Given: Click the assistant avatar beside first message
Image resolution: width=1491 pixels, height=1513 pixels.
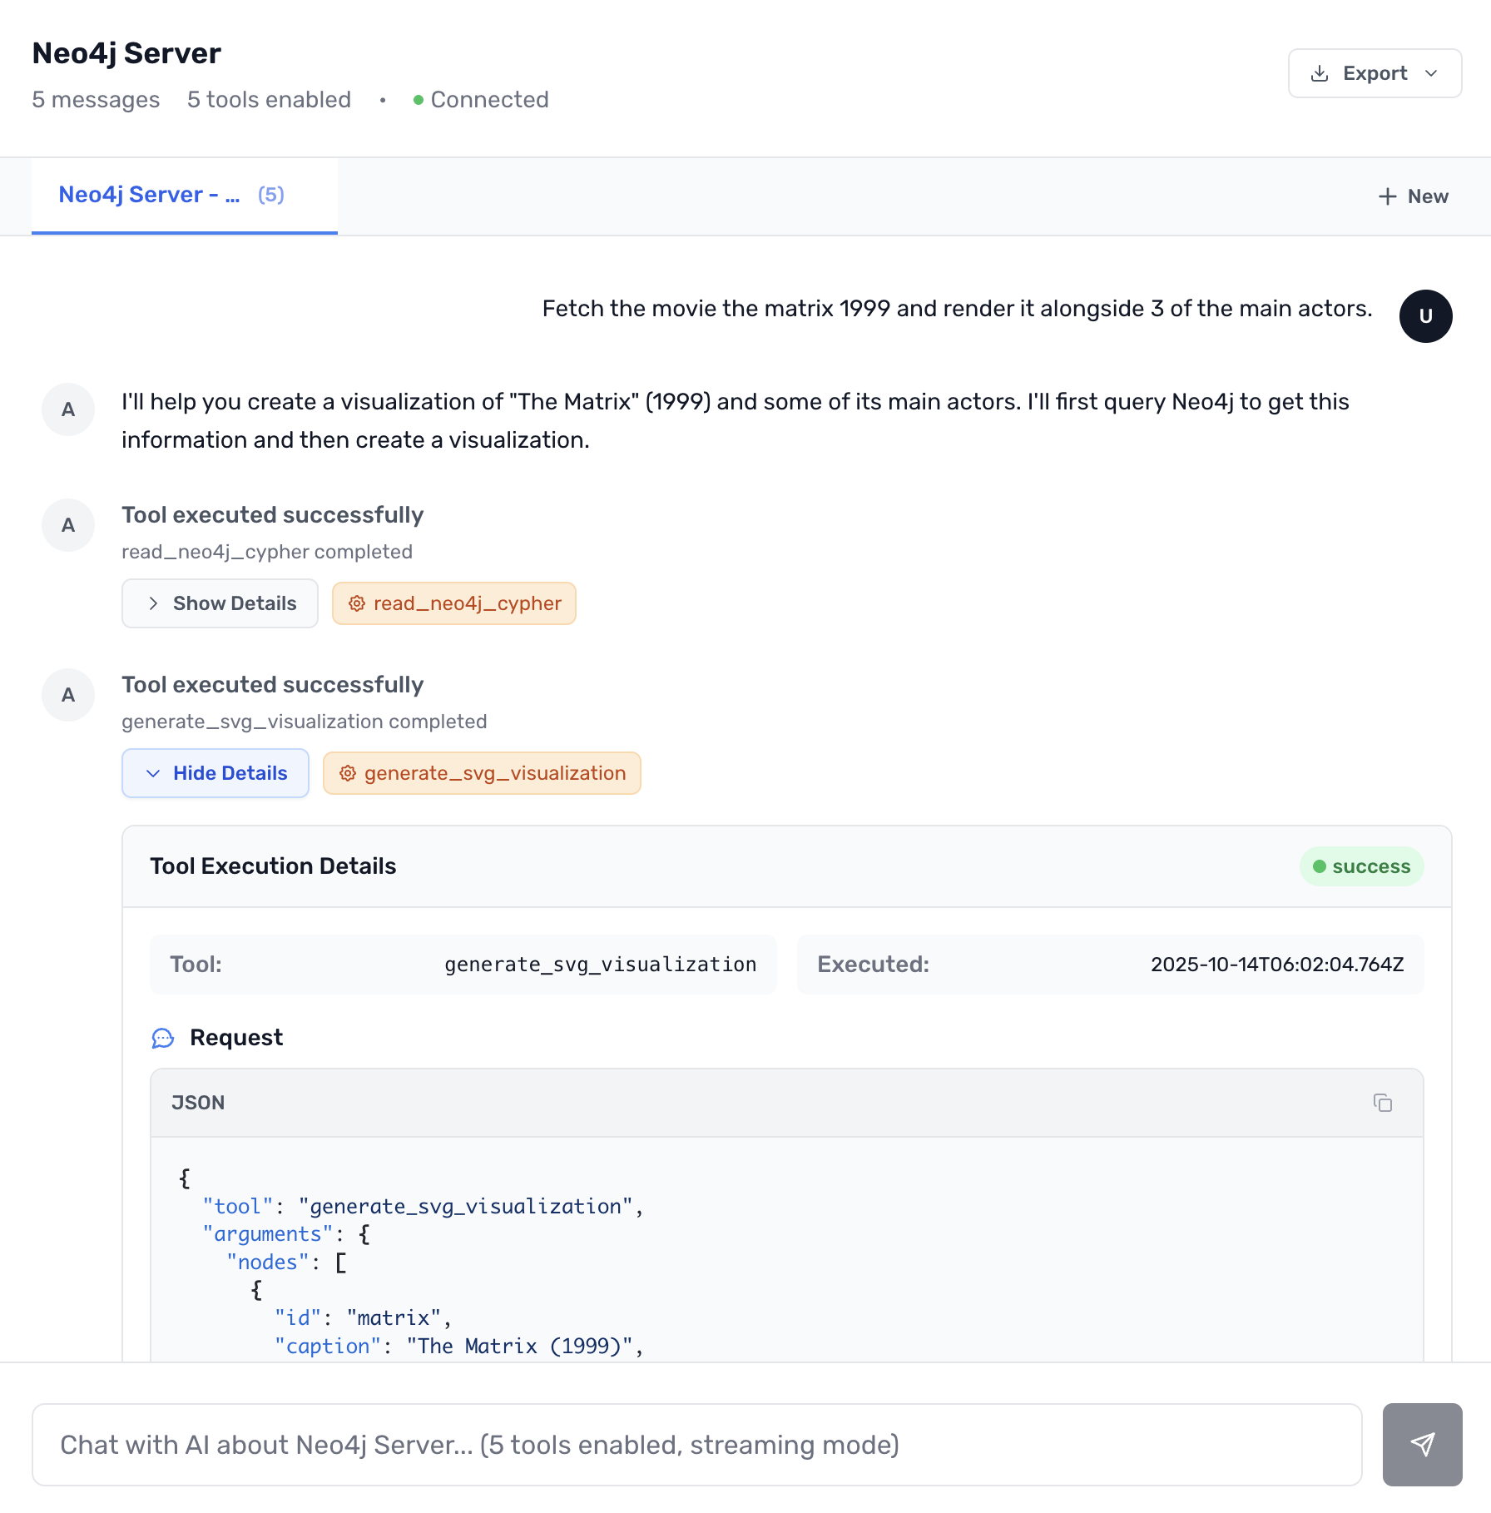Looking at the screenshot, I should pyautogui.click(x=67, y=409).
